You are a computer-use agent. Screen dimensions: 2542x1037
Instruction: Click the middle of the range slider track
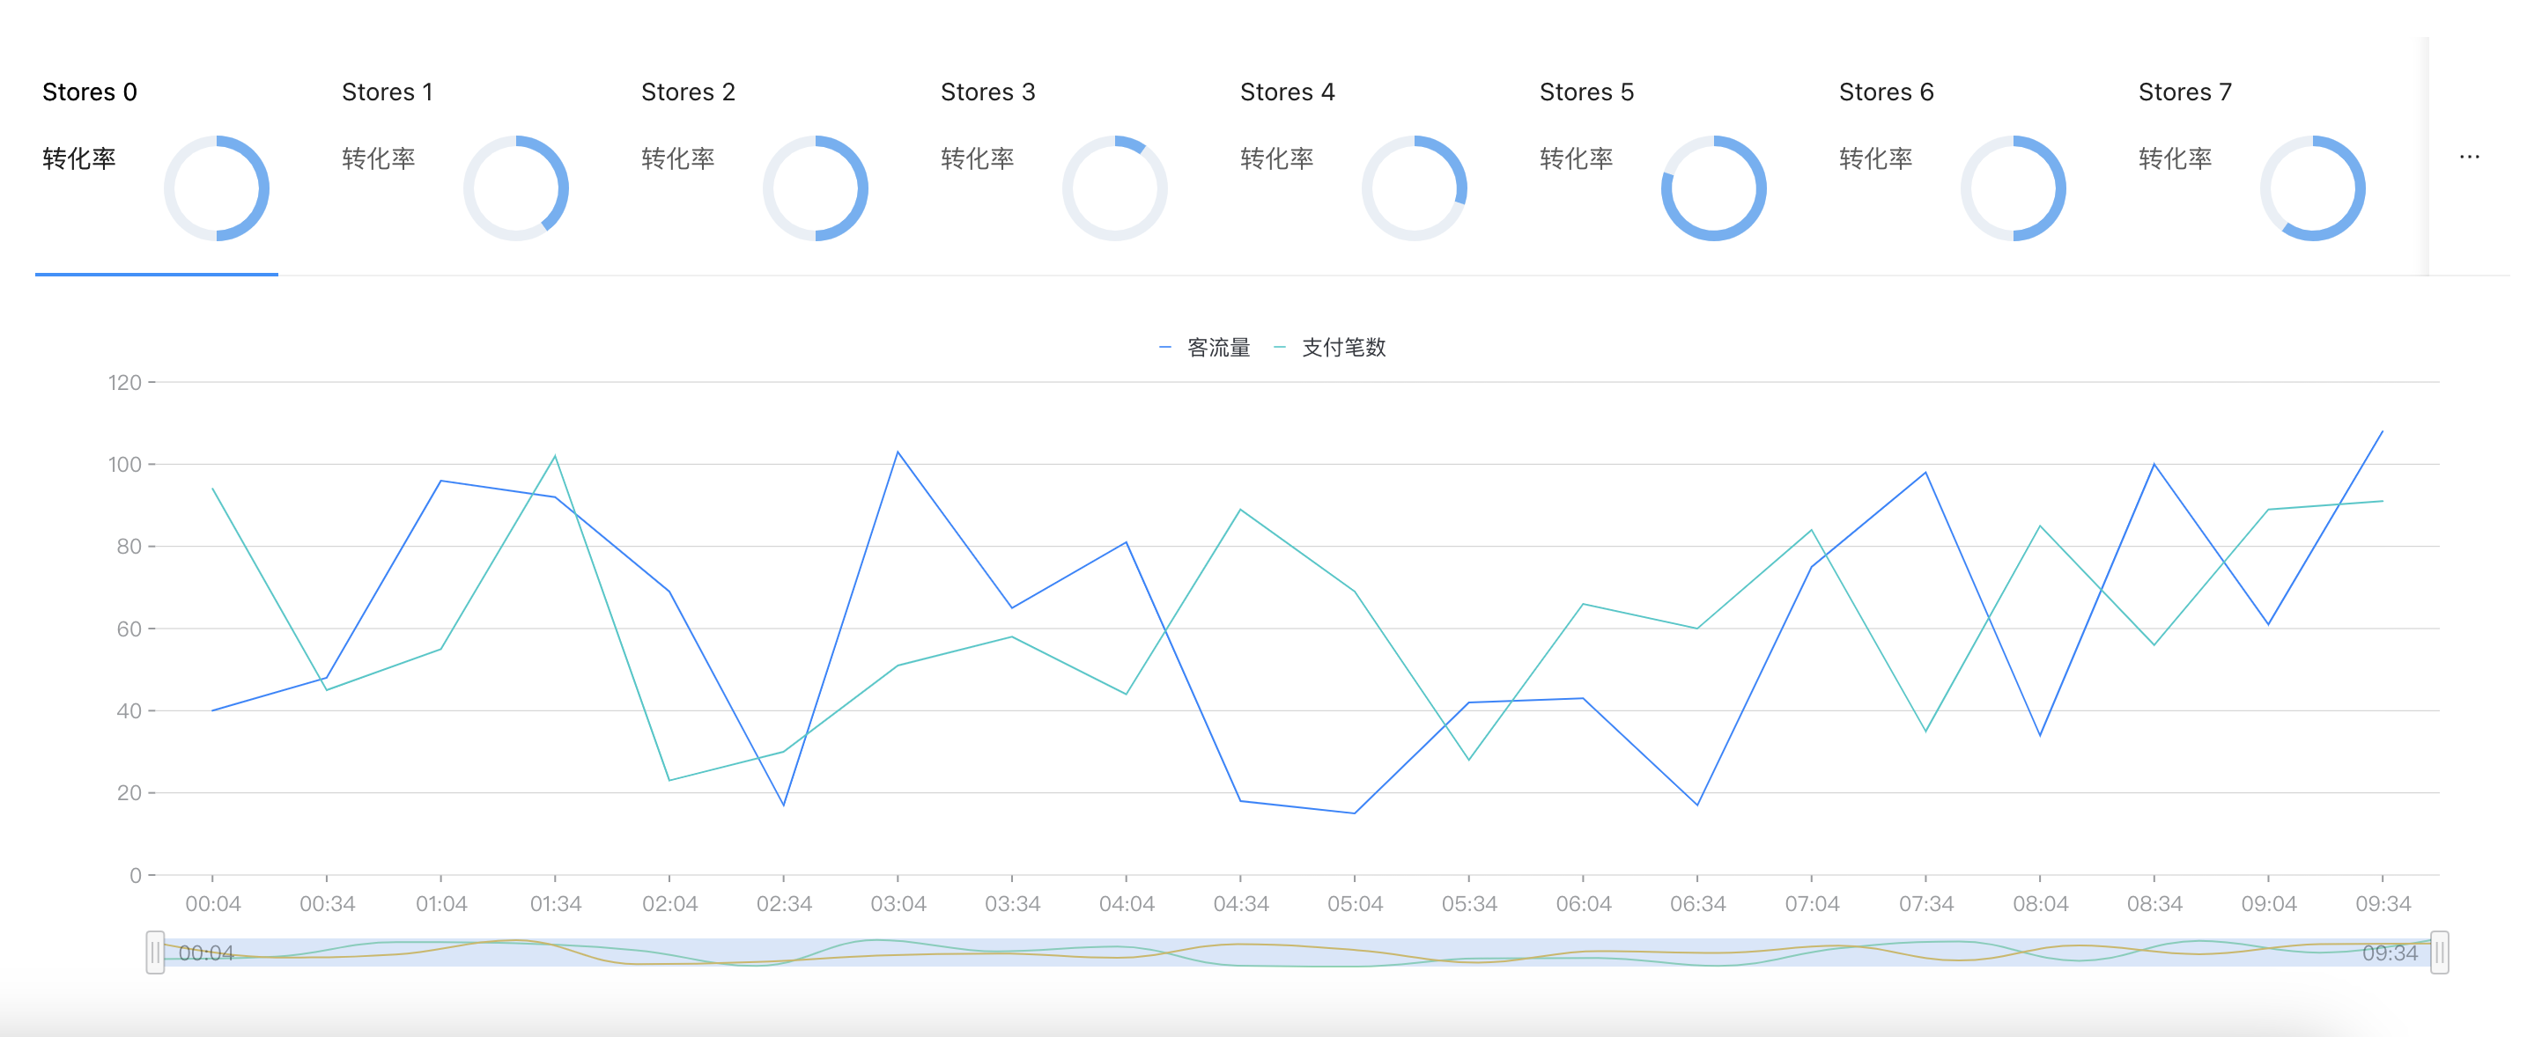pyautogui.click(x=1297, y=952)
